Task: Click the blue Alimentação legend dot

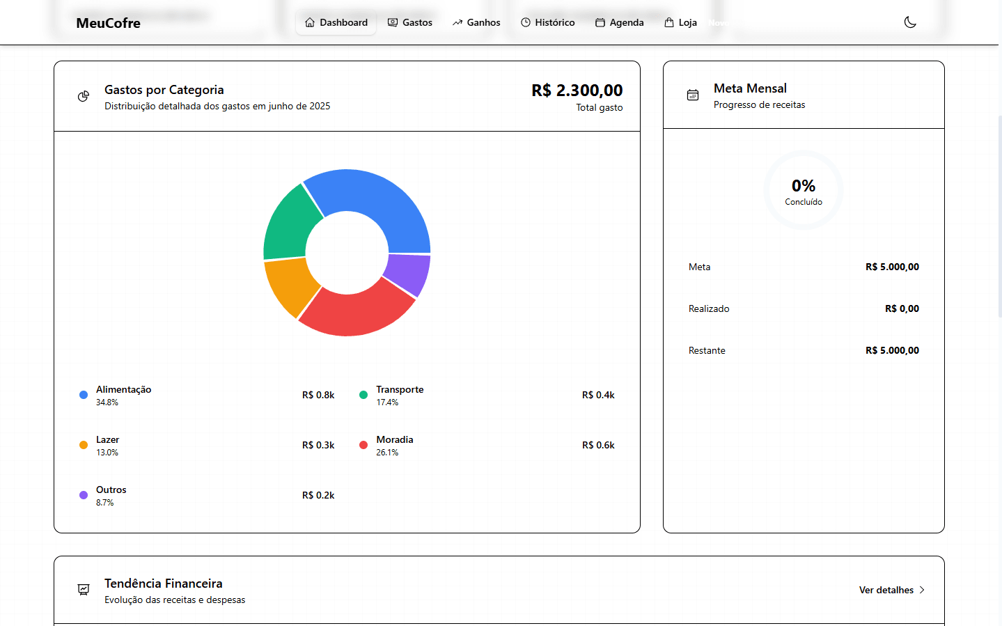Action: point(84,395)
